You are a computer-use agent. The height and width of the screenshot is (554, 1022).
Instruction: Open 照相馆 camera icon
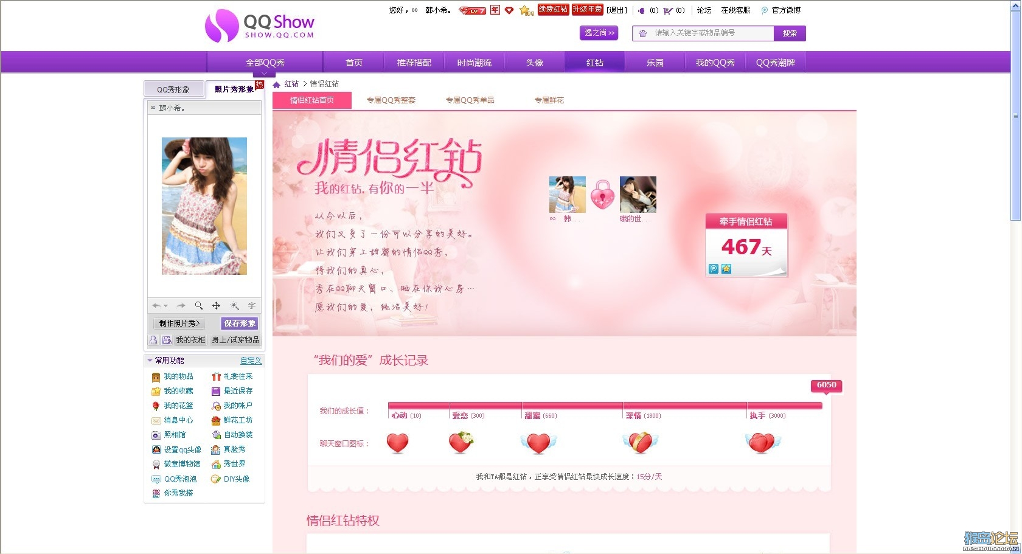pos(156,435)
